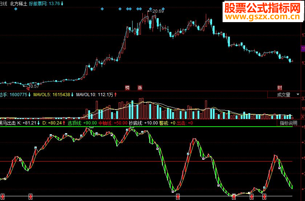305x201 pixels.
Task: Click the leftmost blue diamond info marker
Action: tap(16, 9)
